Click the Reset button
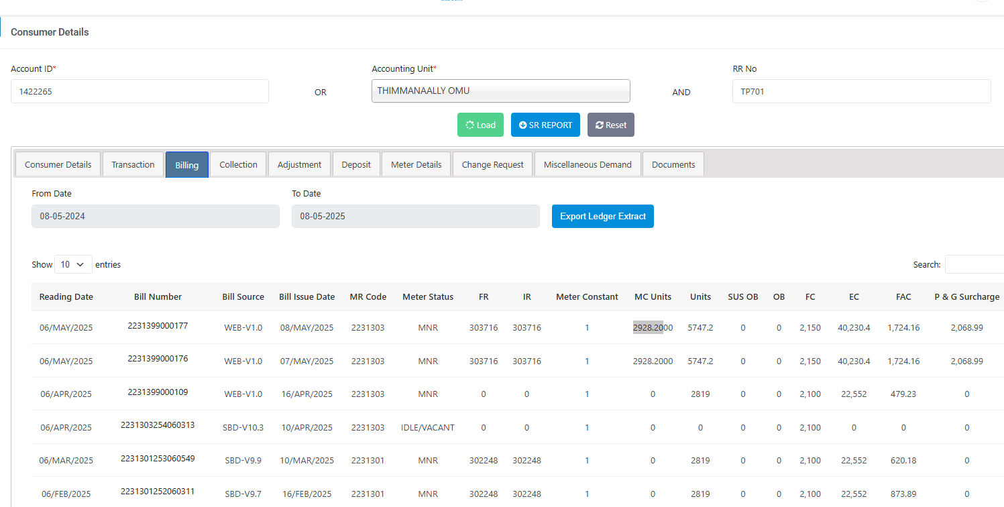This screenshot has width=1004, height=507. point(611,125)
